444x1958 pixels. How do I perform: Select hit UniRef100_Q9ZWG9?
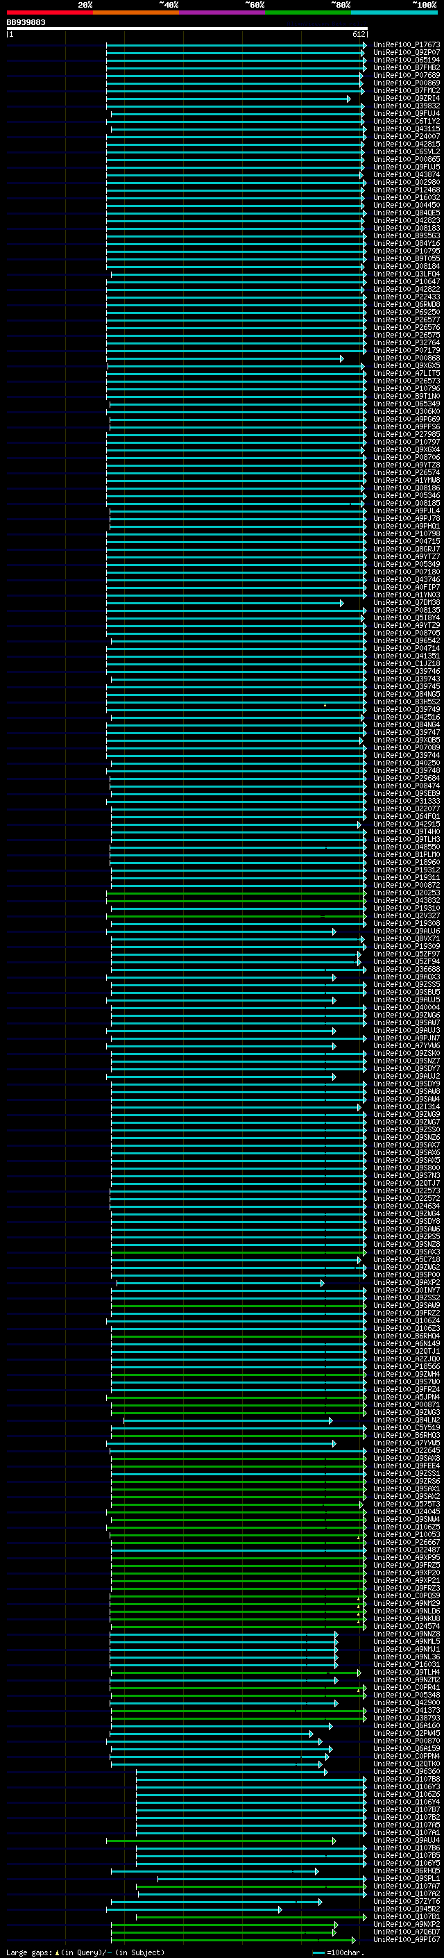pyautogui.click(x=406, y=1114)
